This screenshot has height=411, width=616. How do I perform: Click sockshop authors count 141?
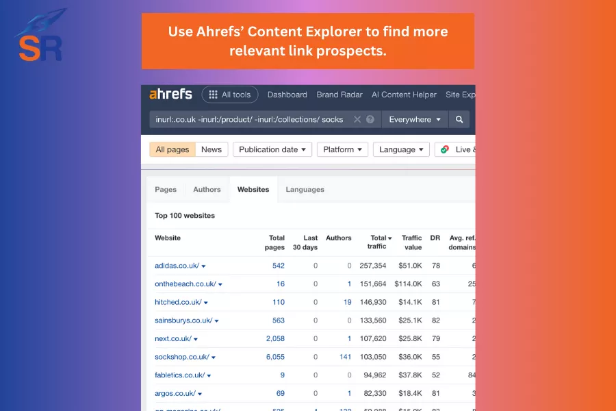346,357
